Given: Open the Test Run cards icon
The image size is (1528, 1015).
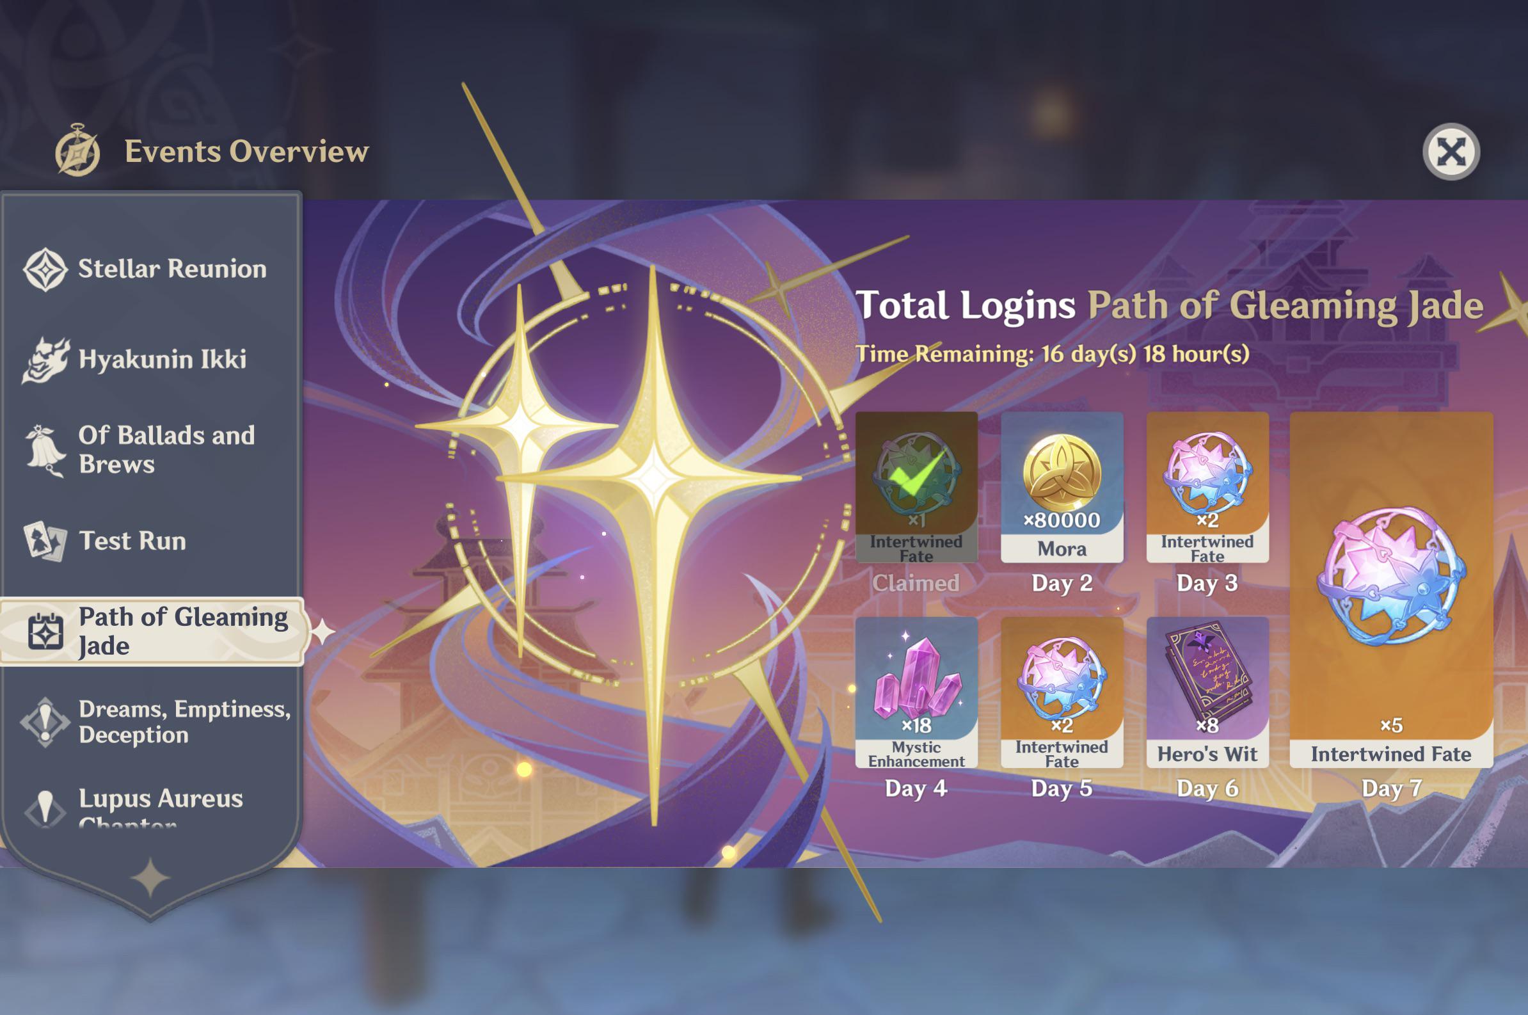Looking at the screenshot, I should [x=45, y=541].
